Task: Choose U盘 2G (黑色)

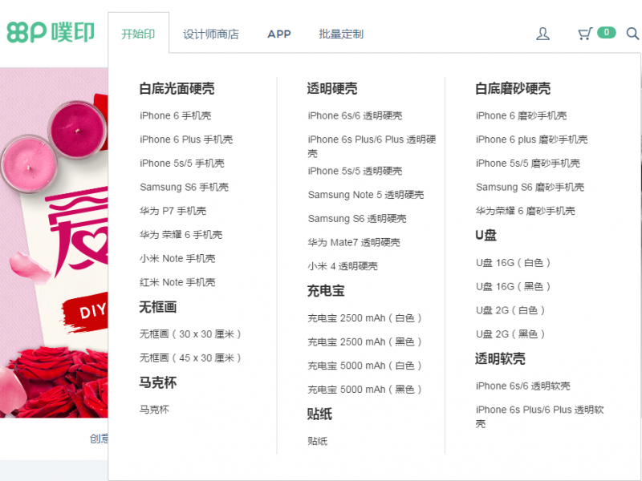Action: pyautogui.click(x=510, y=334)
